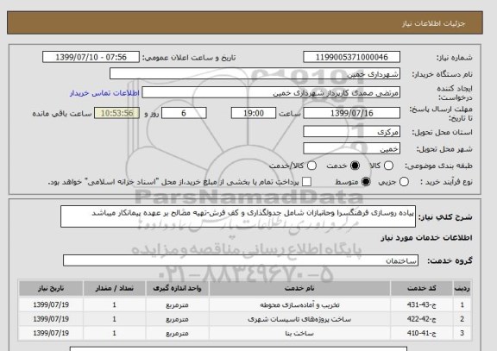Click service name ساخت پروژه‌های تاسیسات شهری

click(x=299, y=319)
